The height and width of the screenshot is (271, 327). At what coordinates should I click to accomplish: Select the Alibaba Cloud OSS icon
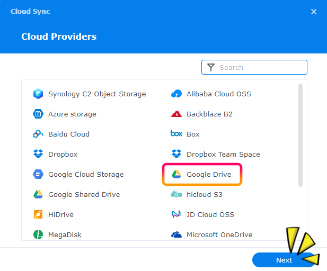(x=176, y=94)
